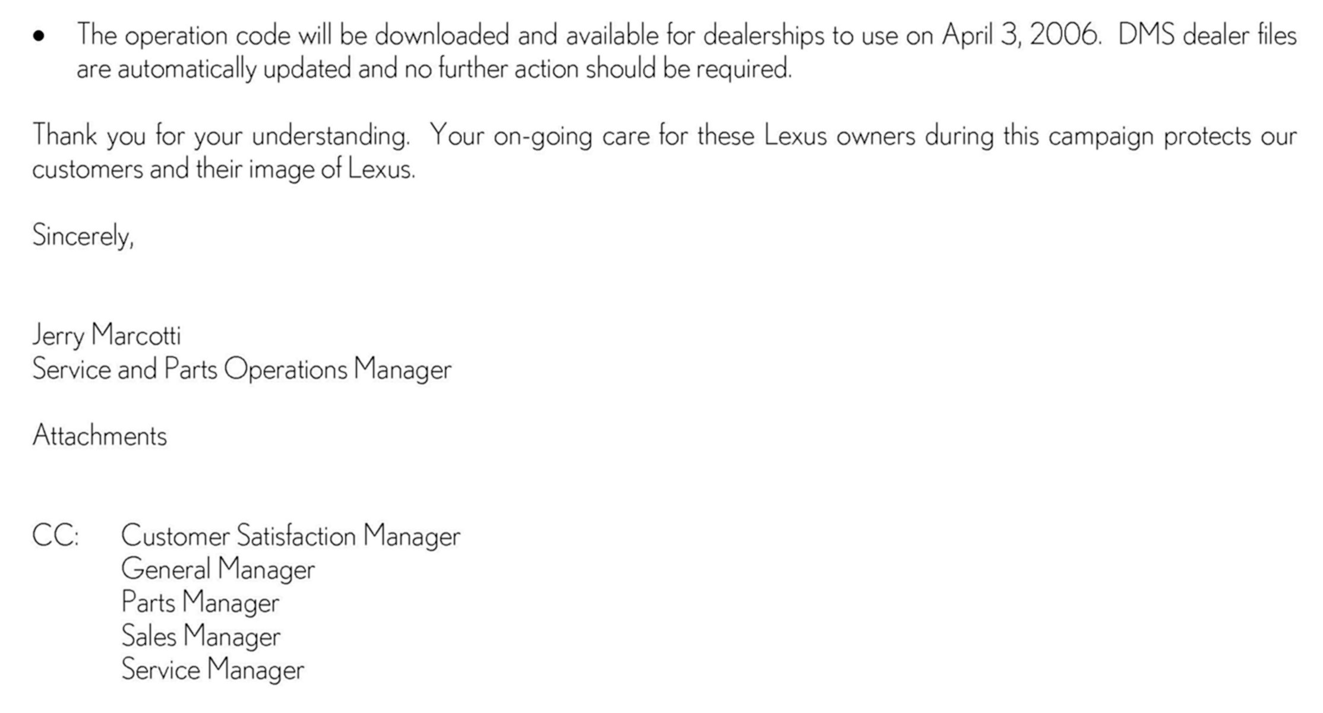The height and width of the screenshot is (713, 1323).
Task: Click Customer Satisfaction Manager in CC list
Action: point(291,536)
